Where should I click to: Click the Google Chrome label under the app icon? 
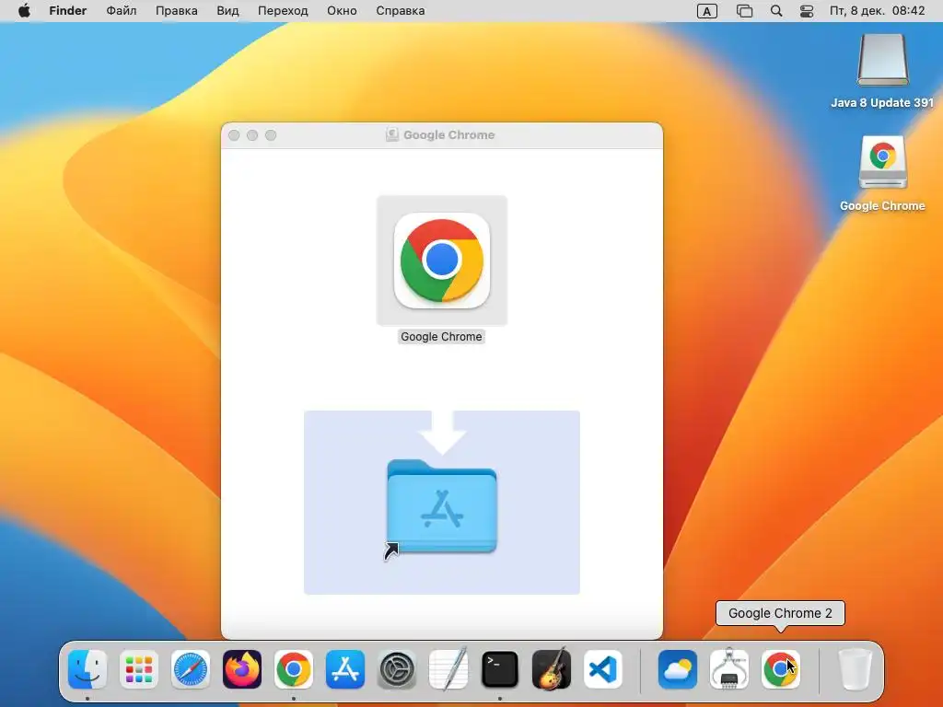[441, 337]
